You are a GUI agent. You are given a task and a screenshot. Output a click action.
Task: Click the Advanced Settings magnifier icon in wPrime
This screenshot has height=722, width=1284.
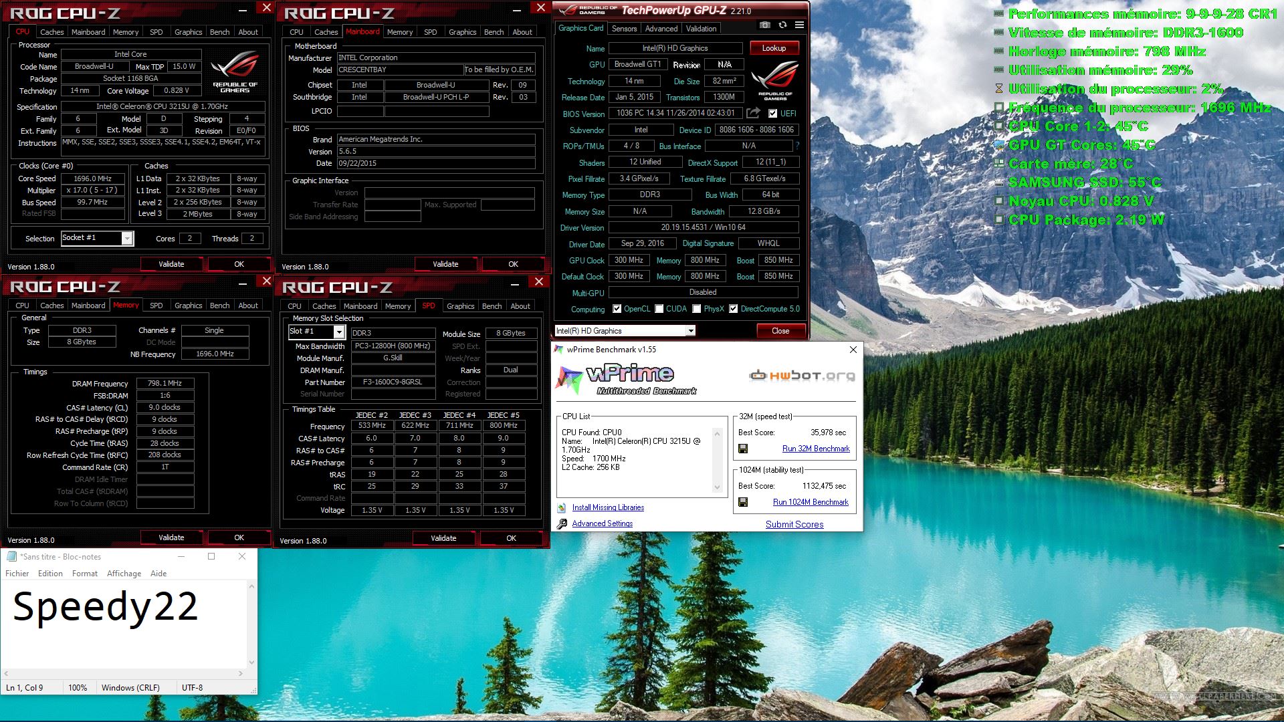point(562,524)
